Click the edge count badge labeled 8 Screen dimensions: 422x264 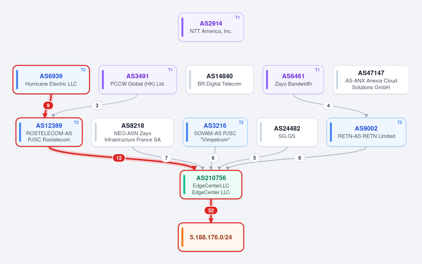tap(300, 158)
